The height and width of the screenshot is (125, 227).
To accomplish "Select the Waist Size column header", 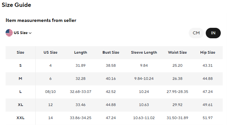I will point(177,52).
